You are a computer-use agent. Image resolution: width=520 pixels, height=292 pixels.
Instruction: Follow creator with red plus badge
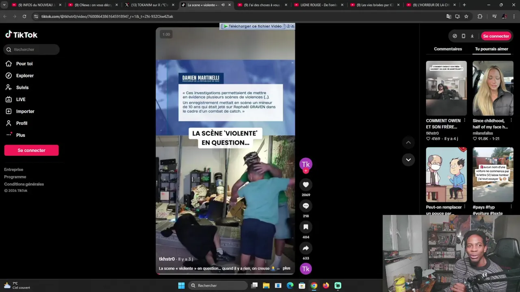(306, 171)
